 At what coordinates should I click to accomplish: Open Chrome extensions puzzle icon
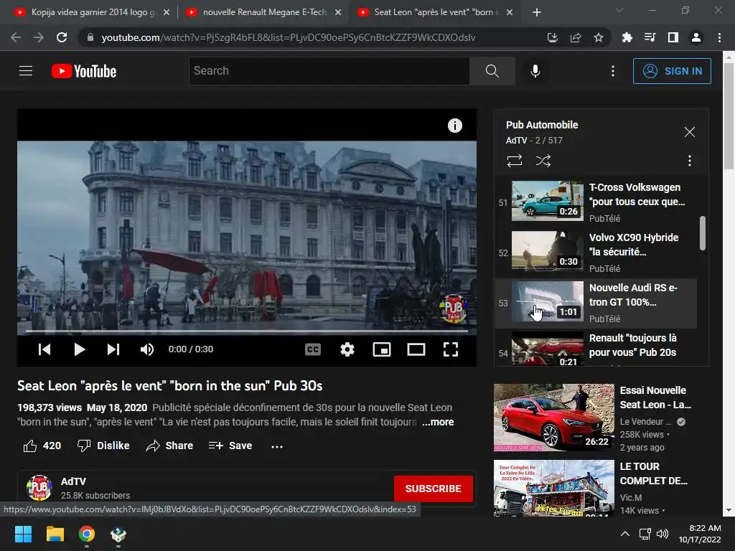(x=627, y=37)
